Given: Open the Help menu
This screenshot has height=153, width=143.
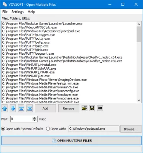Looking at the screenshot, I should click(31, 12).
